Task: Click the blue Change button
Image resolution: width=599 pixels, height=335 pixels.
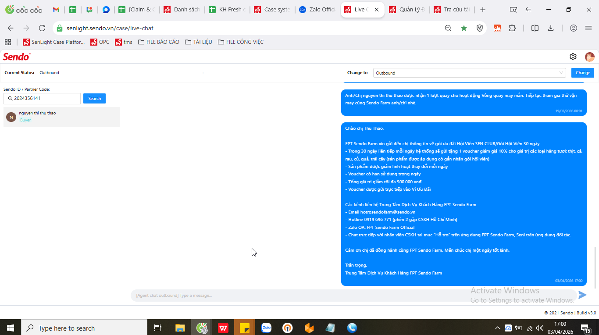Action: 583,73
